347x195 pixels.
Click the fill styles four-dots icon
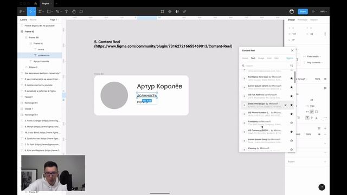pyautogui.click(x=319, y=128)
